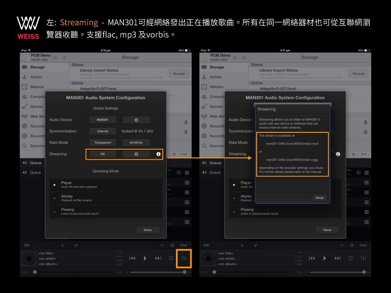This screenshot has width=391, height=293.
Task: Open MAN301 audio device selector, left screenshot
Action: click(102, 120)
